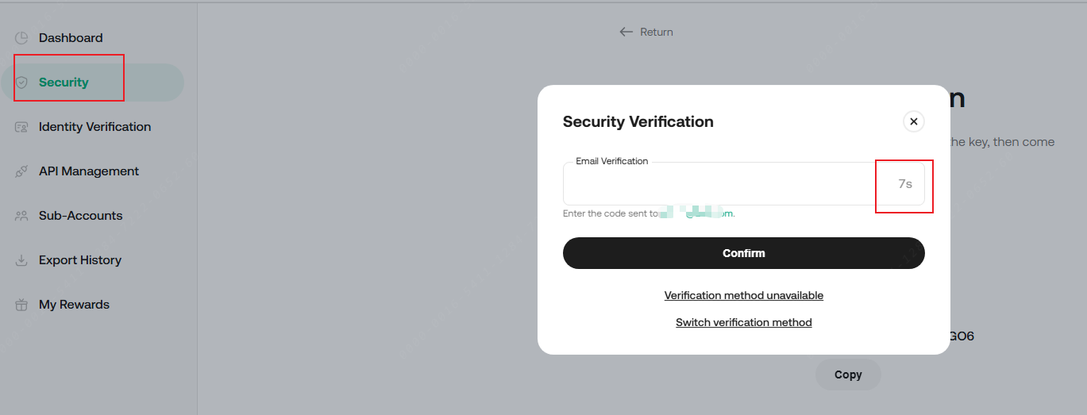Image resolution: width=1087 pixels, height=415 pixels.
Task: Click the Security shield icon
Action: click(x=21, y=83)
